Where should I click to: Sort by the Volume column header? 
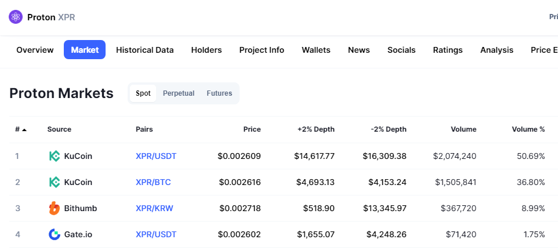point(463,129)
